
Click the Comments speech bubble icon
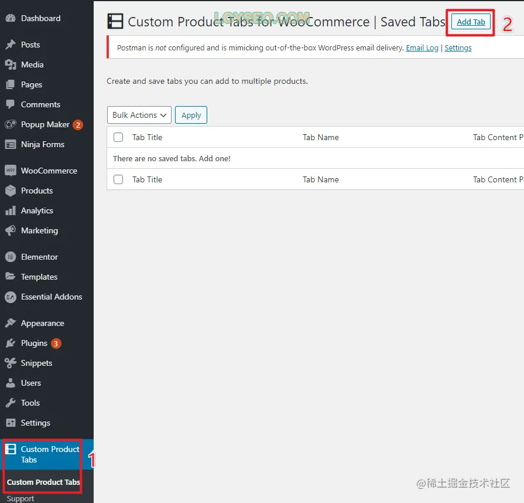point(11,104)
